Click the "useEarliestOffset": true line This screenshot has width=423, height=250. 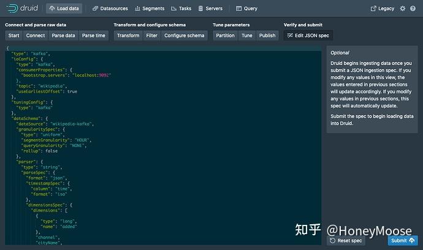pyautogui.click(x=47, y=91)
